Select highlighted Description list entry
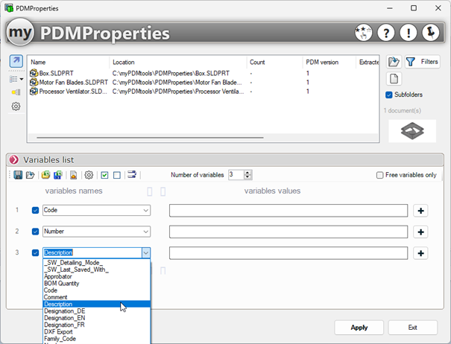 (96, 304)
